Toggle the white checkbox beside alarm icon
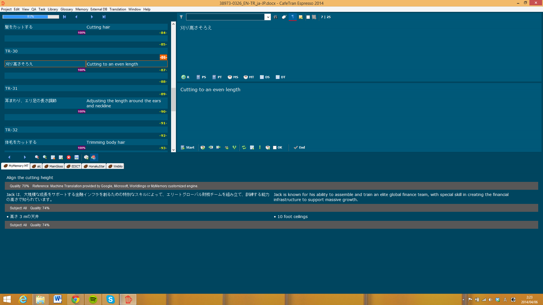The width and height of the screenshot is (543, 305). pos(308,17)
